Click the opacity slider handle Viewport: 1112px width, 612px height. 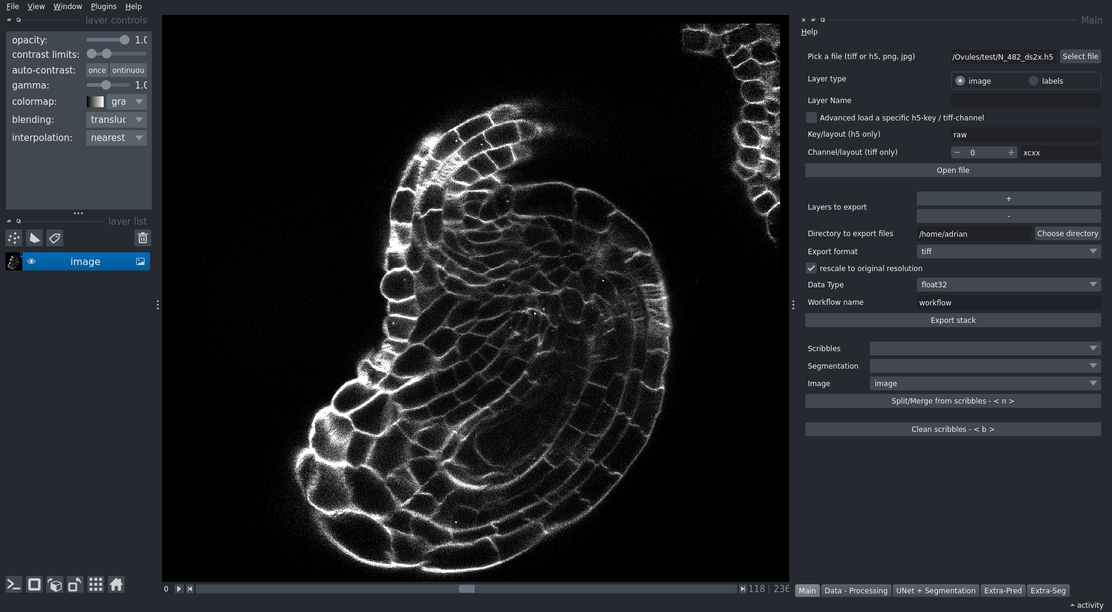click(x=124, y=40)
